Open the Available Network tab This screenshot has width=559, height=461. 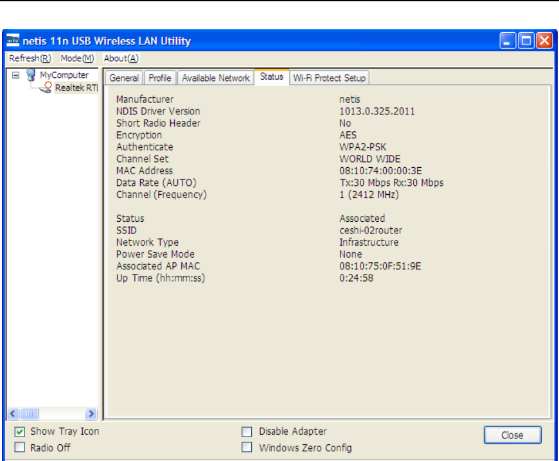coord(215,78)
